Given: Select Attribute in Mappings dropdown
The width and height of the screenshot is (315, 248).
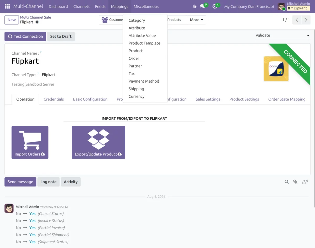Looking at the screenshot, I should pos(145,28).
